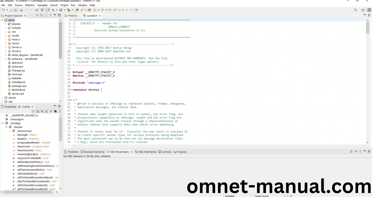Click the New wizard icon on the toolbar
Viewport: 372px width, 197px height.
click(4, 10)
